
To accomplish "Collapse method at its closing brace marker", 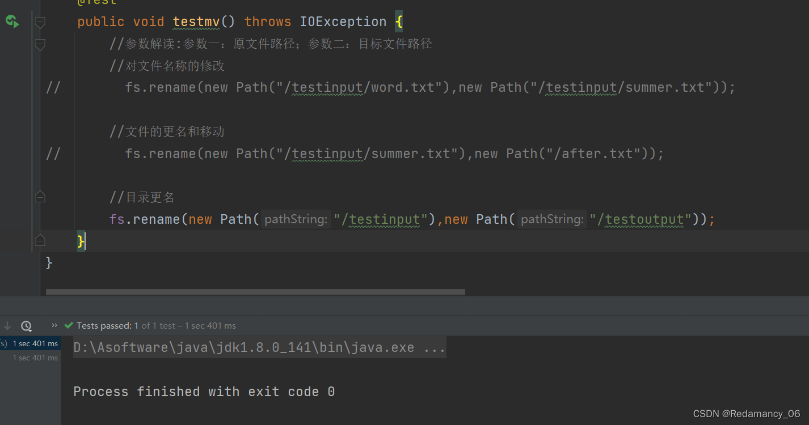I will [x=40, y=241].
